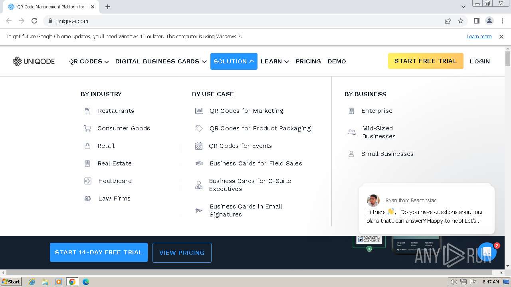
Task: Click the Field Sales handshake icon
Action: 199,163
